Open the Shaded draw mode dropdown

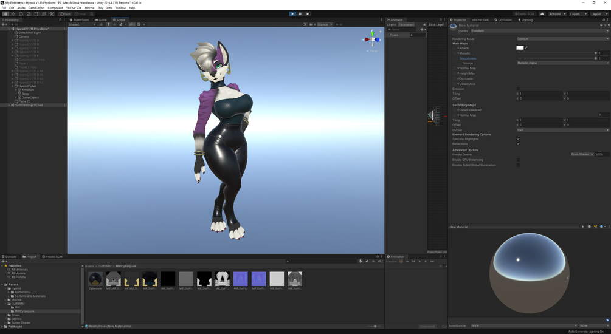coord(82,24)
